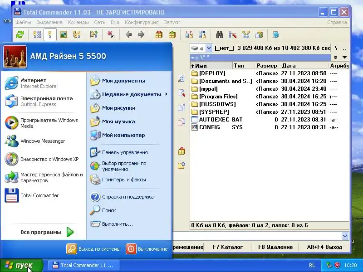The image size is (363, 272).
Task: Expand the directory history down arrow
Action: [x=344, y=57]
